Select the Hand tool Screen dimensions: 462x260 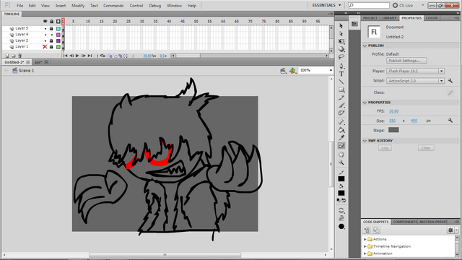click(x=341, y=155)
